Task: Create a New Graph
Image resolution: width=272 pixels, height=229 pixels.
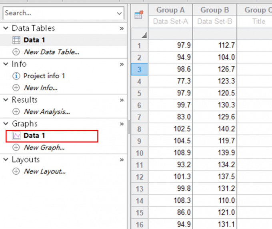Action: 44,148
